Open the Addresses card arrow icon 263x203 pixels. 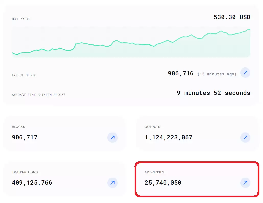pyautogui.click(x=245, y=183)
